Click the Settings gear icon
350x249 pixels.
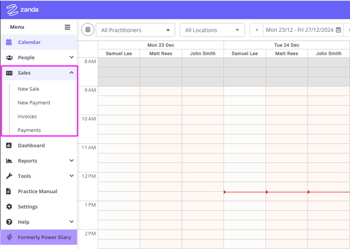(x=9, y=207)
